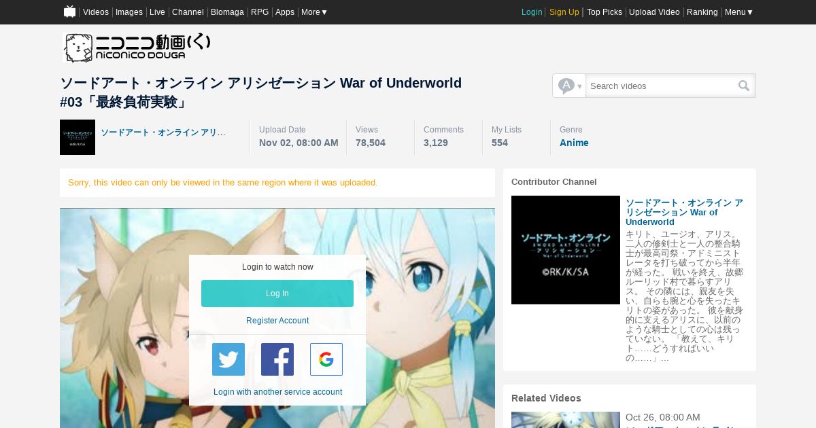Open Images in the top navigation
Viewport: 816px width, 428px height.
[129, 12]
